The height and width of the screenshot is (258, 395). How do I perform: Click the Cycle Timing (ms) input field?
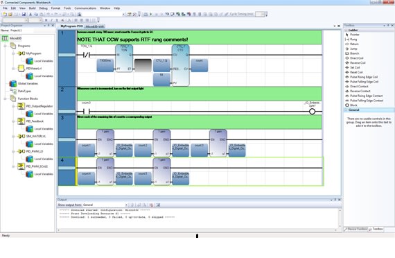(260, 14)
